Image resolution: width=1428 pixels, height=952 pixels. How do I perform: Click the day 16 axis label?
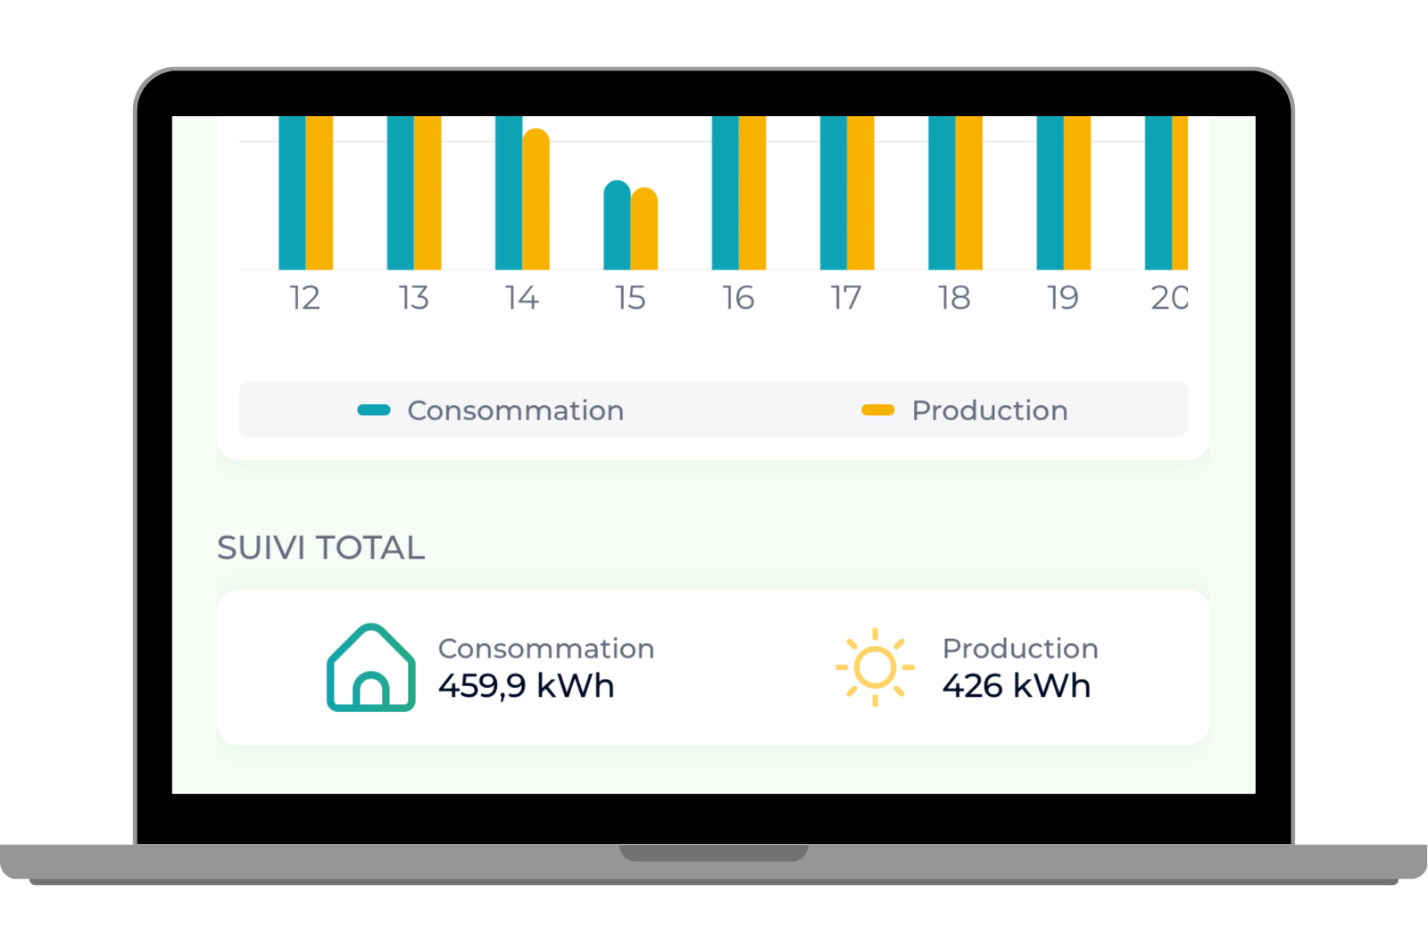point(738,298)
